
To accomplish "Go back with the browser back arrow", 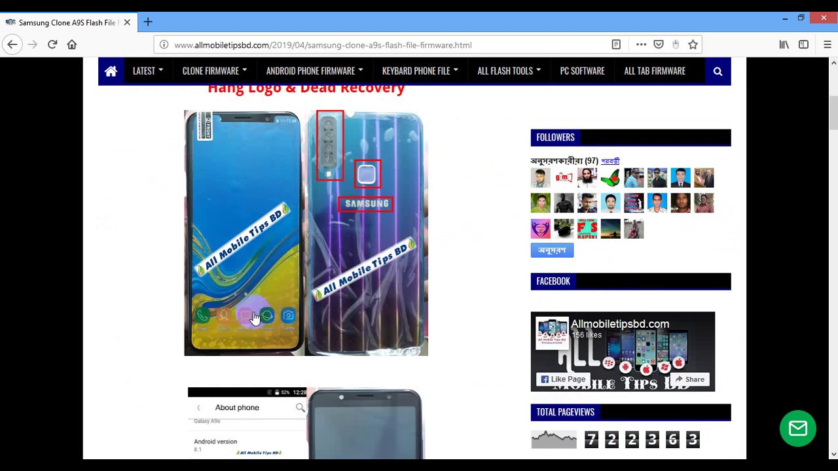I will tap(12, 44).
